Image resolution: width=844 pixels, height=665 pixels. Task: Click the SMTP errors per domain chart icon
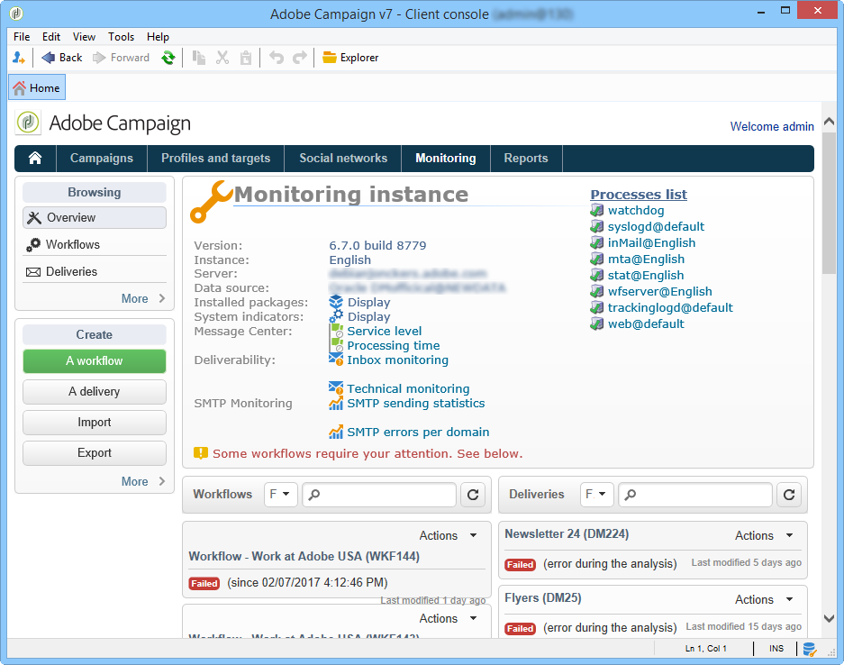tap(336, 432)
